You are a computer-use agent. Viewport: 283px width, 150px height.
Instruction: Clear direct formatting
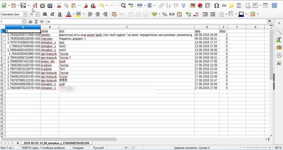tap(93, 5)
